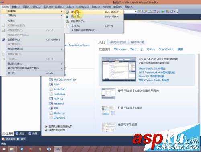This screenshot has width=201, height=152.
Task: Click the Visual Studio taskbar button
Action: (x=58, y=149)
